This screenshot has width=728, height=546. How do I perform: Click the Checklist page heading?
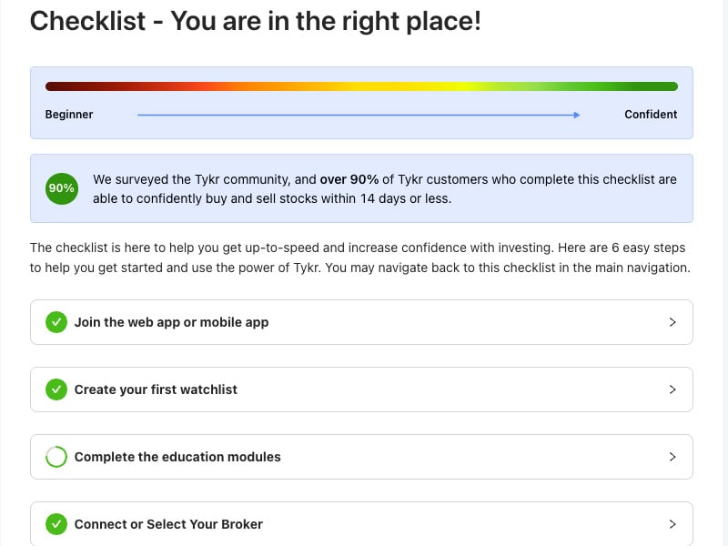[x=258, y=21]
